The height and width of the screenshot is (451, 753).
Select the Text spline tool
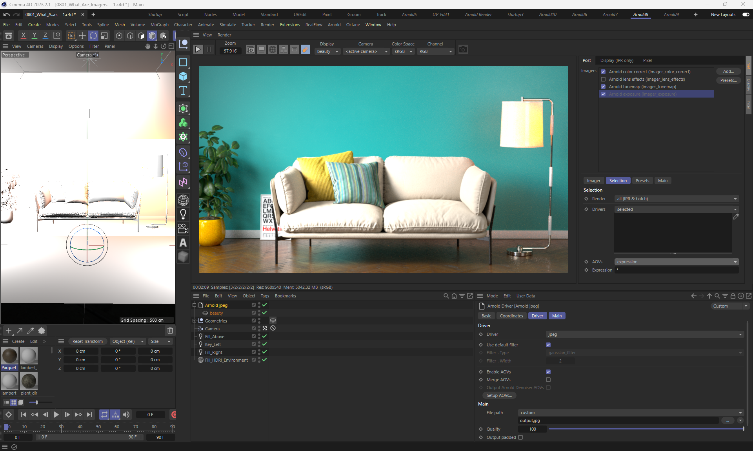pos(183,91)
